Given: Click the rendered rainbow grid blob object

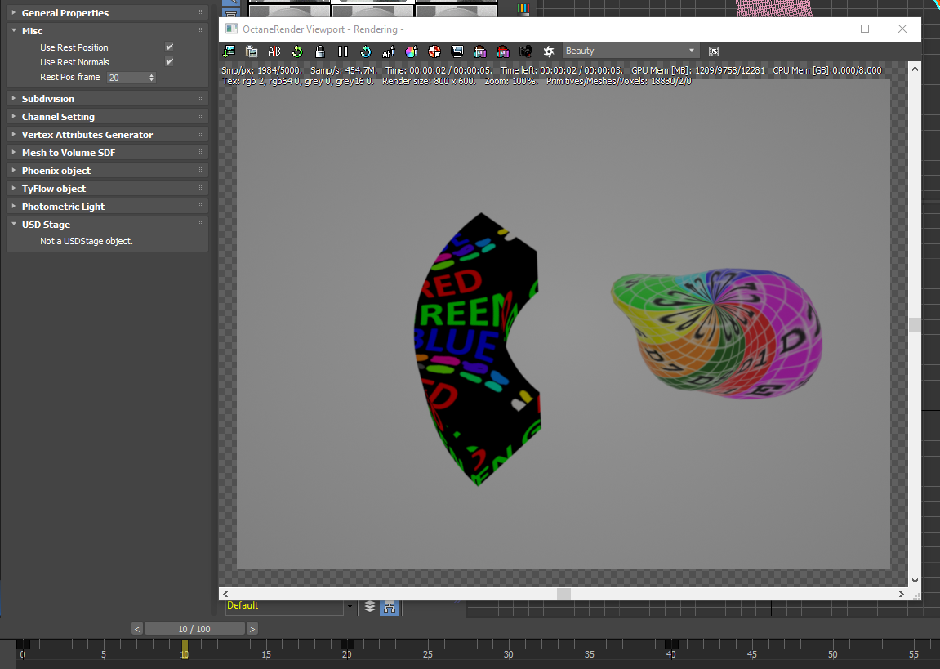Looking at the screenshot, I should click(717, 333).
